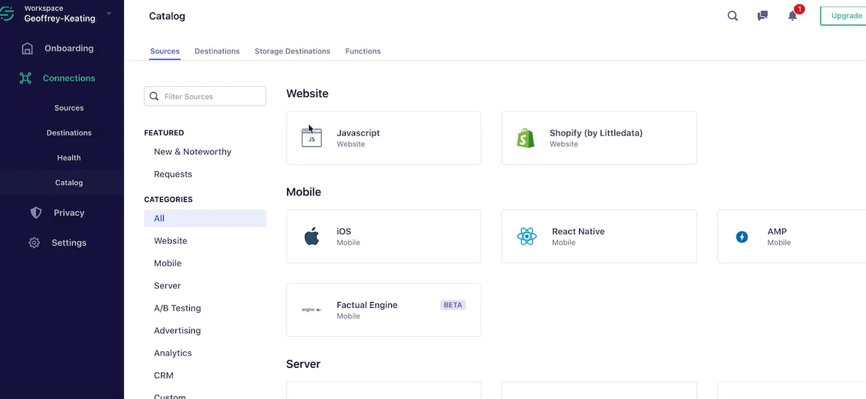Viewport: 866px width, 399px height.
Task: Click the Factual Engine logo icon
Action: click(x=312, y=310)
